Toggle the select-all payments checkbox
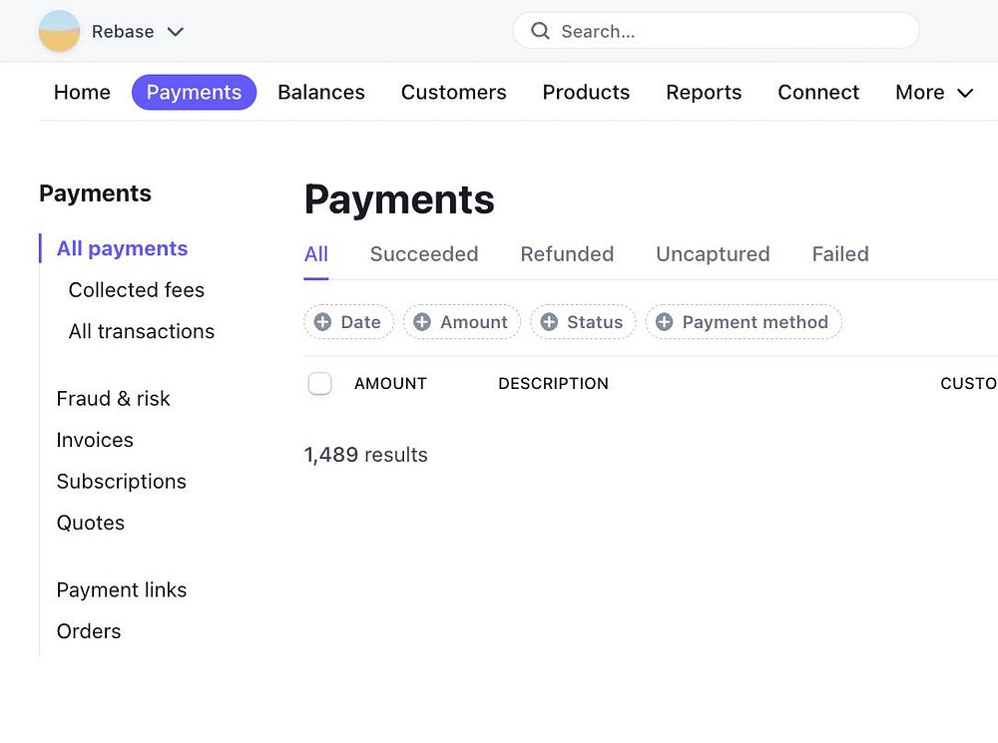 coord(319,384)
